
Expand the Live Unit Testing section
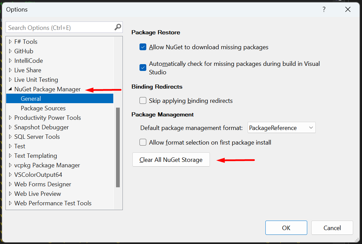point(10,79)
